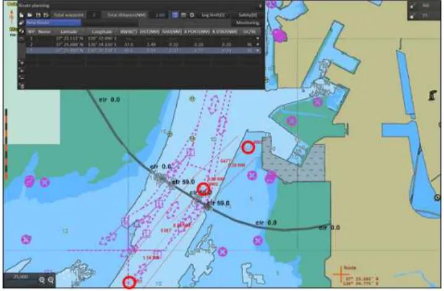Open circular settings icon beside Leg limit
The height and width of the screenshot is (291, 444).
pyautogui.click(x=192, y=15)
